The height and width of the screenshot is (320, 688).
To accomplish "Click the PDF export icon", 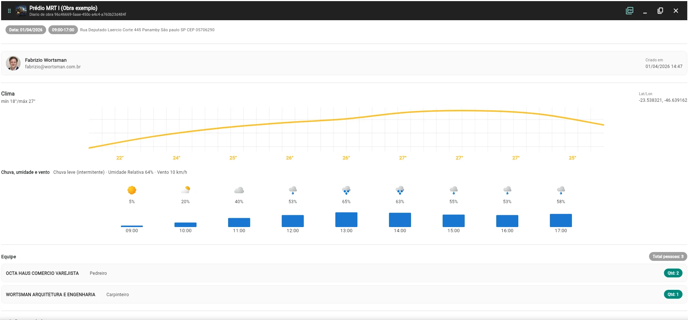I will (630, 11).
